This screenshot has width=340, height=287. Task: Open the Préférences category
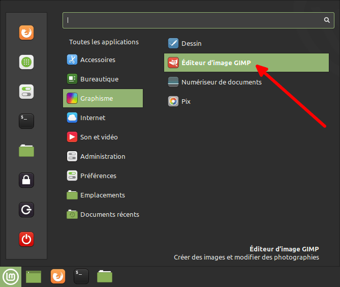tap(103, 176)
